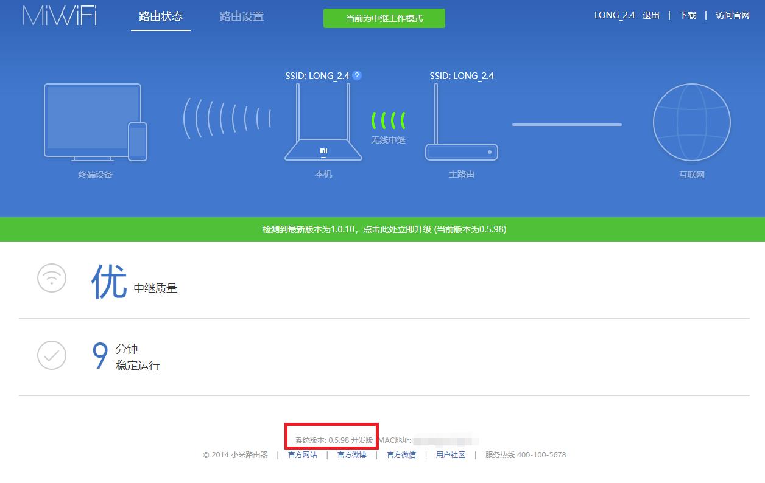Image resolution: width=765 pixels, height=483 pixels.
Task: Click the WiFi signal icon beside 中继质量
Action: coord(51,278)
